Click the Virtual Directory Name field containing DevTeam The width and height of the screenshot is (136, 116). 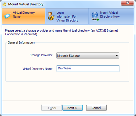tap(88, 68)
